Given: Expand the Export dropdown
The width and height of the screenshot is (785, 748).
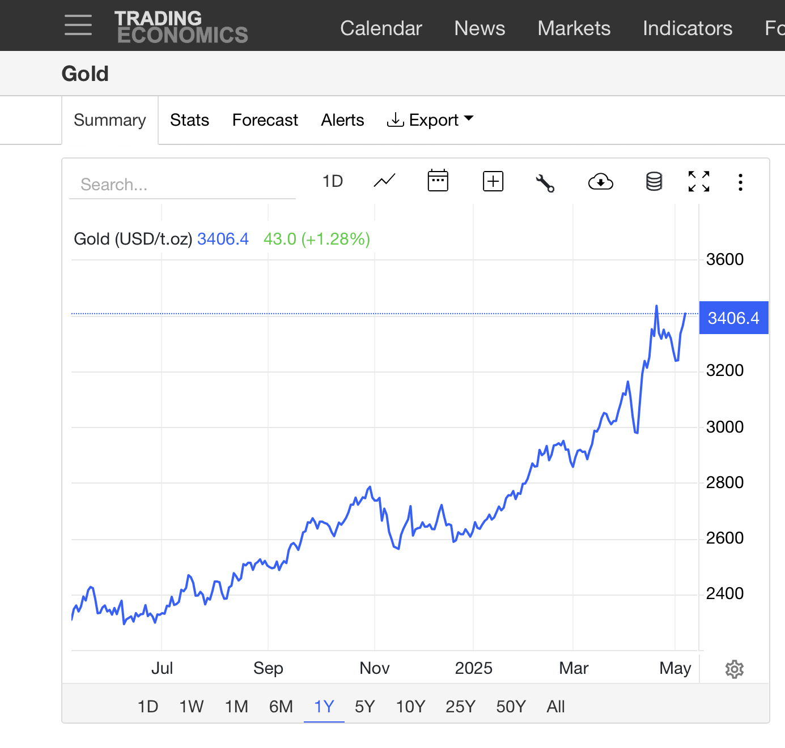Looking at the screenshot, I should (x=430, y=120).
